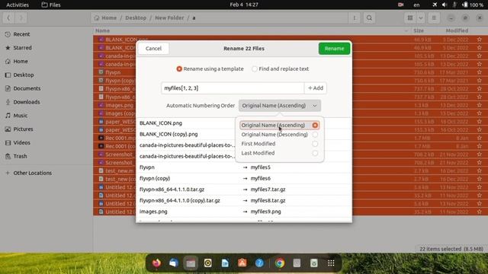
Task: Open Starred in the Files sidebar
Action: pyautogui.click(x=47, y=48)
